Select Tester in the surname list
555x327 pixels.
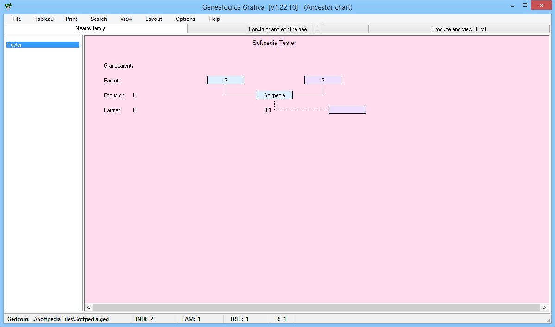pos(43,45)
